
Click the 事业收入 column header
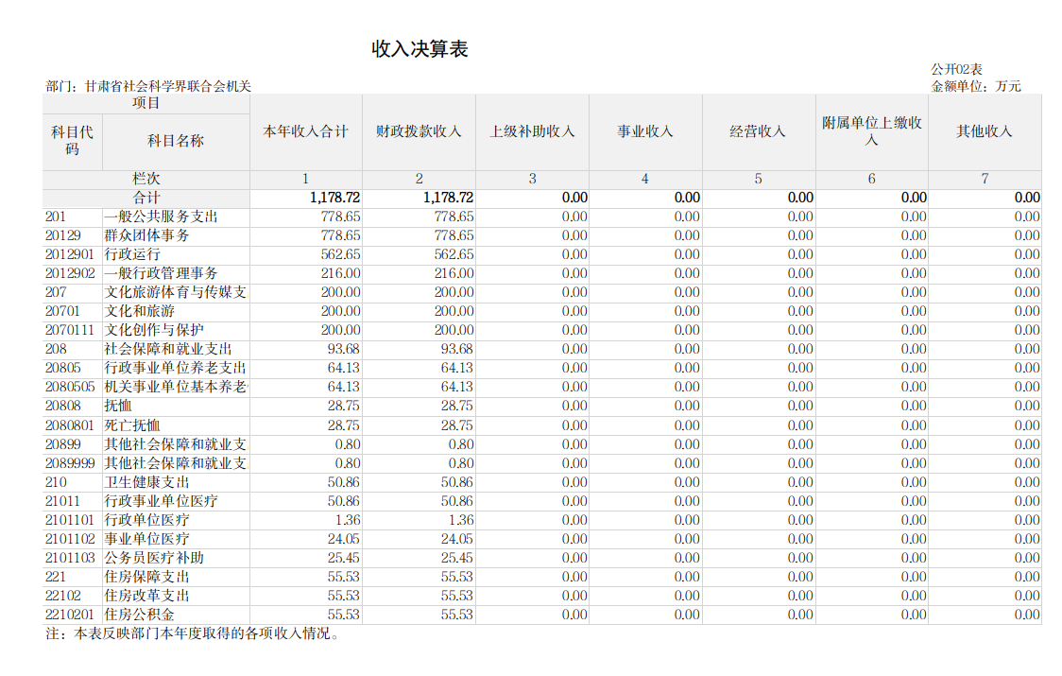pyautogui.click(x=644, y=131)
